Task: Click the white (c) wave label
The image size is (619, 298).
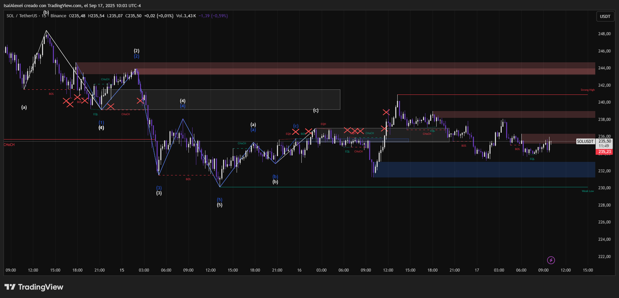Action: click(x=316, y=110)
